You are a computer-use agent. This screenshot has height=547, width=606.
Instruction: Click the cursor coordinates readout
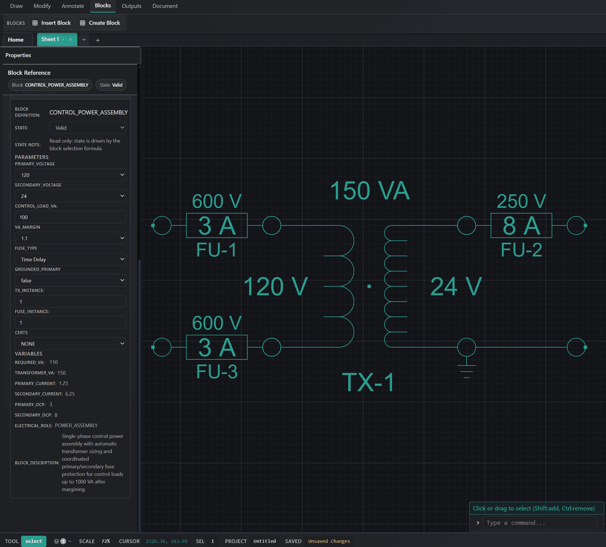(x=167, y=541)
